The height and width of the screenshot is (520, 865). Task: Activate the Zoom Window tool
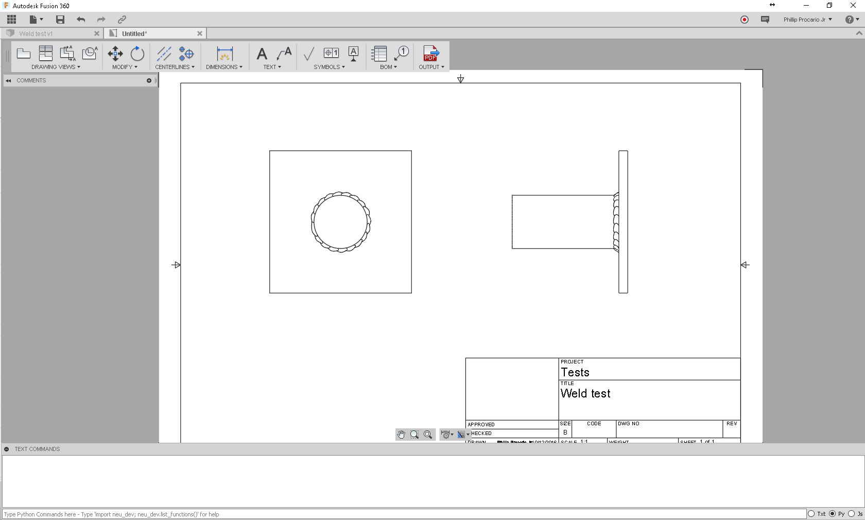tap(414, 435)
